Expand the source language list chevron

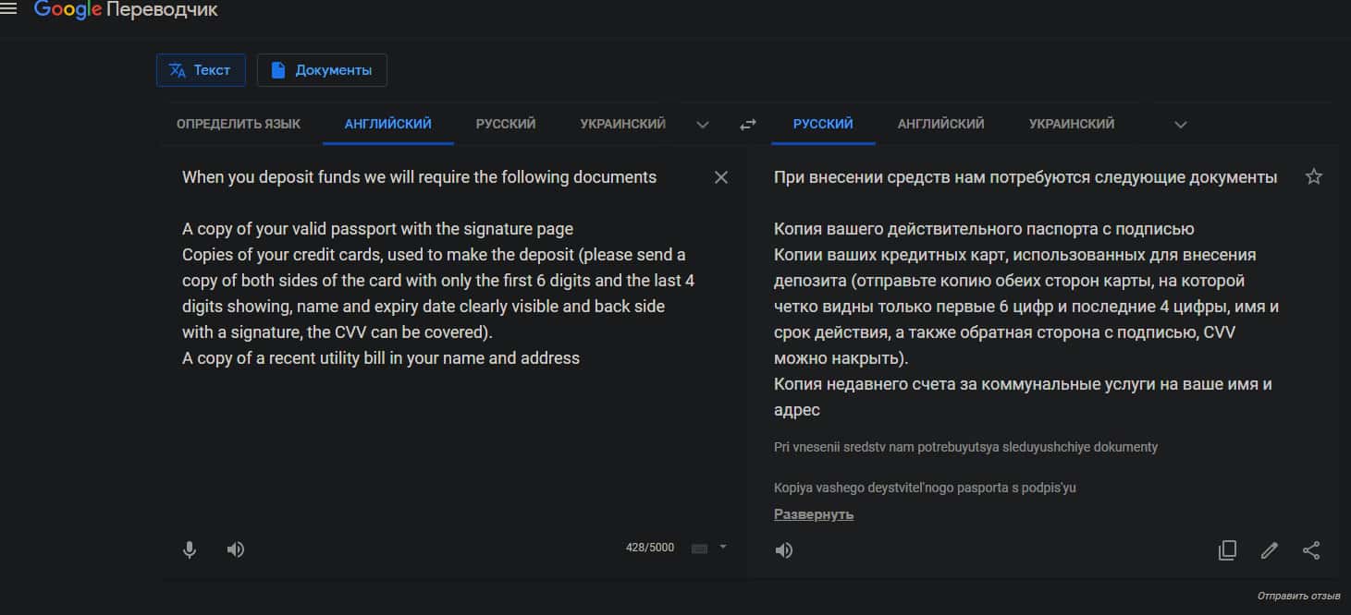703,125
